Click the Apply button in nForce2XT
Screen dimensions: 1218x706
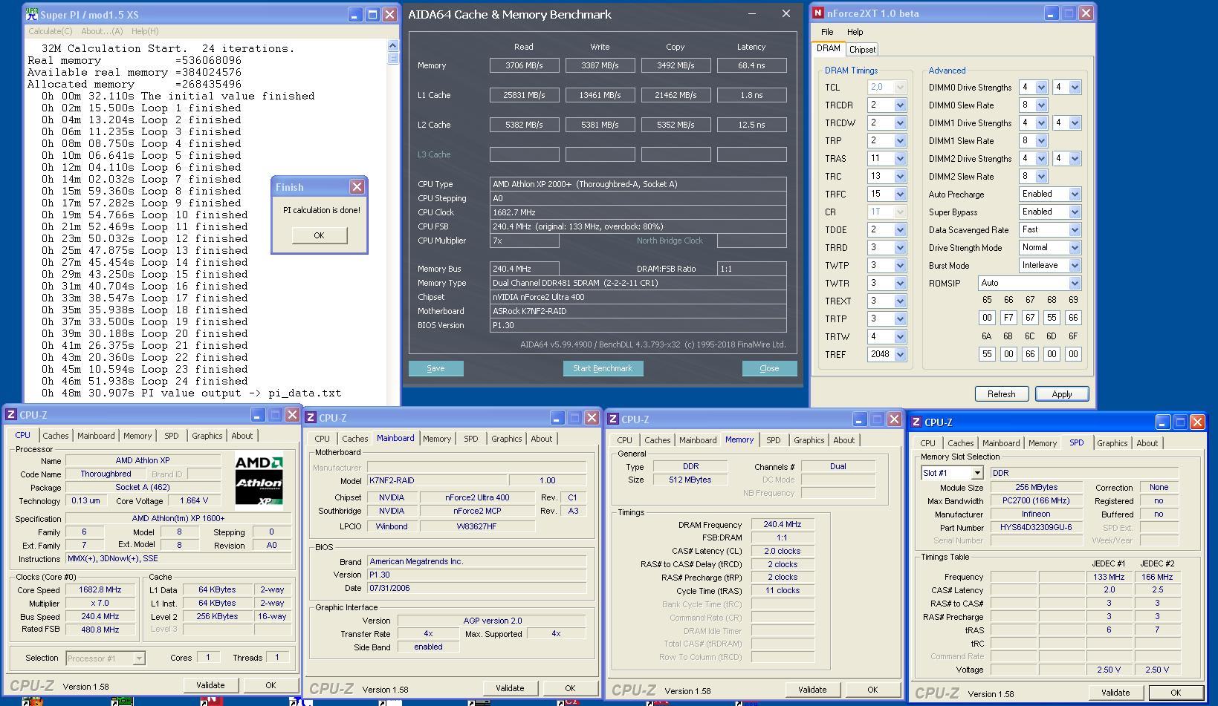click(1062, 394)
